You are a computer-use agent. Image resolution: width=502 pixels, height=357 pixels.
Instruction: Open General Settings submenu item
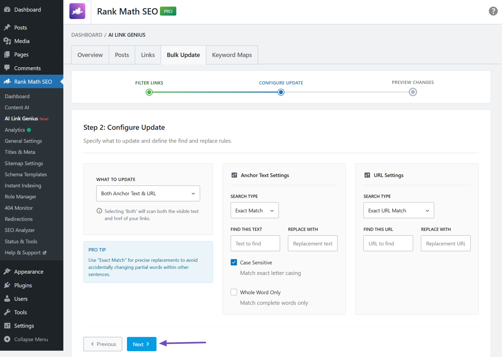(23, 141)
